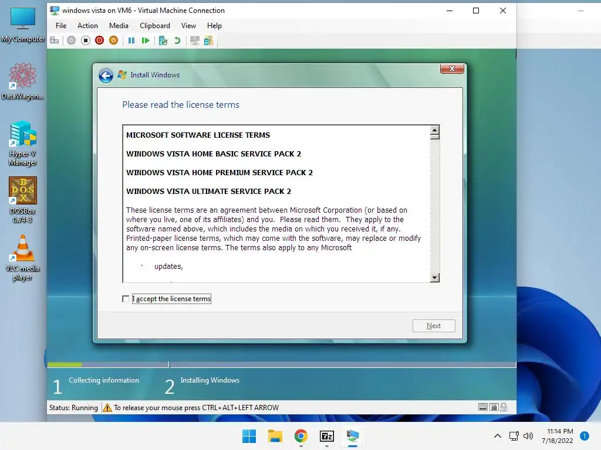This screenshot has width=601, height=450.
Task: Select DOSBox 0.74-3 desktop shortcut
Action: pos(23,200)
